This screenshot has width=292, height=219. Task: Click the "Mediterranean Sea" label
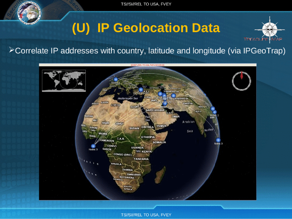[x=128, y=98]
